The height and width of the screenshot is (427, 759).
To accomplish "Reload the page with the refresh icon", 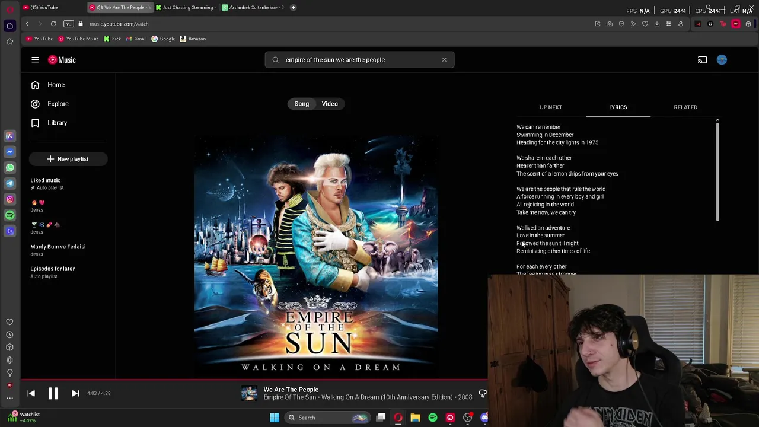I will click(53, 24).
